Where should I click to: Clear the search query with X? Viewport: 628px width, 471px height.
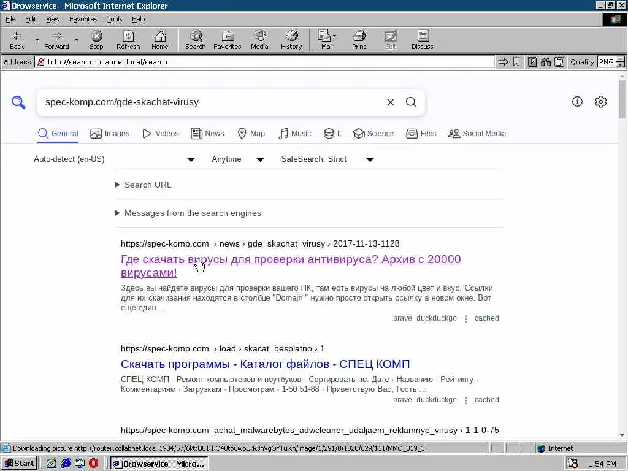click(x=391, y=102)
